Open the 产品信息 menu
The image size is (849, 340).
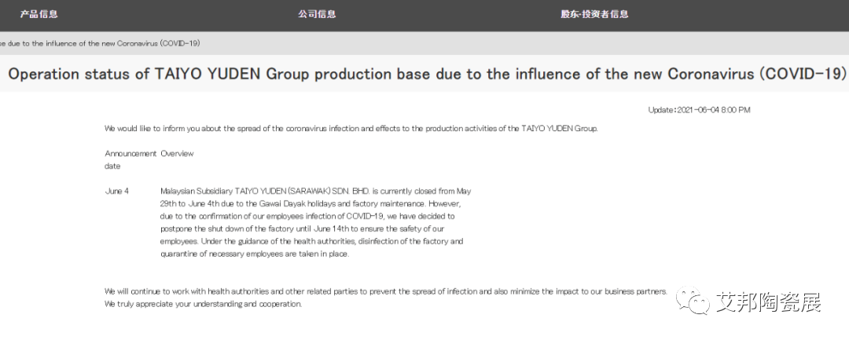pos(39,15)
